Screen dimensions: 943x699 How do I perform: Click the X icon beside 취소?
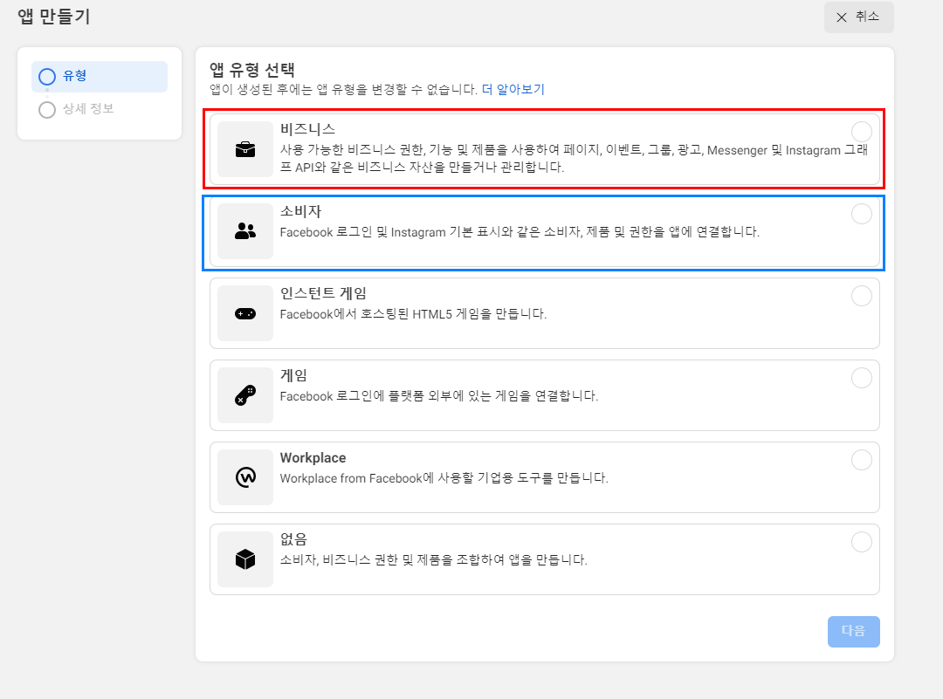(842, 17)
